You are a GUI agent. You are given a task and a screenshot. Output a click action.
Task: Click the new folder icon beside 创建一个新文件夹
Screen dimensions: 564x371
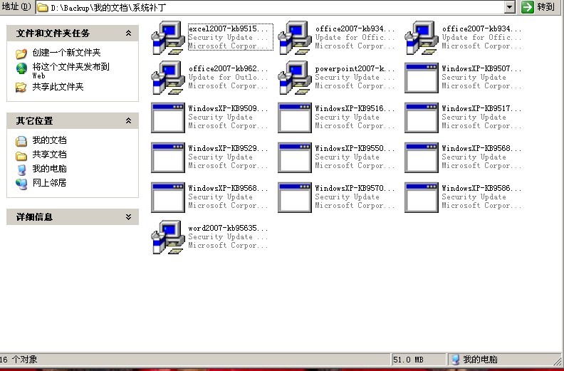pos(21,53)
